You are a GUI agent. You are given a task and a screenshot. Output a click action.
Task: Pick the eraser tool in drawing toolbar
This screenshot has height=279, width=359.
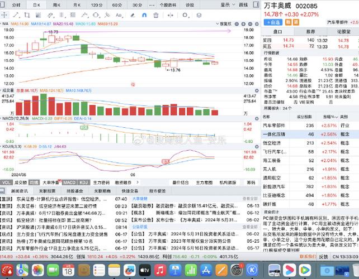tap(133, 15)
